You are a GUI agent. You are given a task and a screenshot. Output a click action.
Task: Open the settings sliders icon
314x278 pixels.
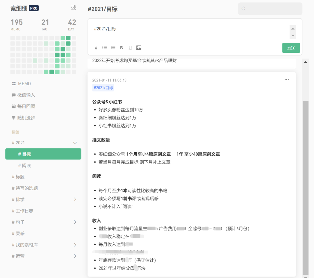pos(74,8)
